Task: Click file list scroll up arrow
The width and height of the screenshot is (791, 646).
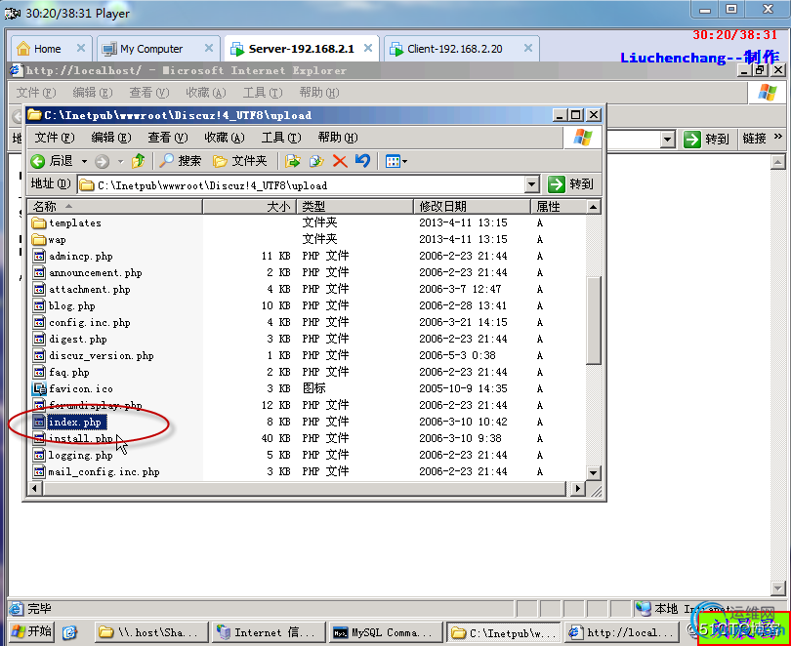Action: pos(594,207)
